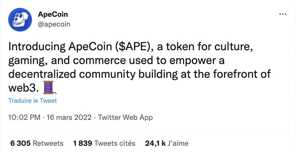
Task: Visit the @apecoin handle
Action: 54,24
